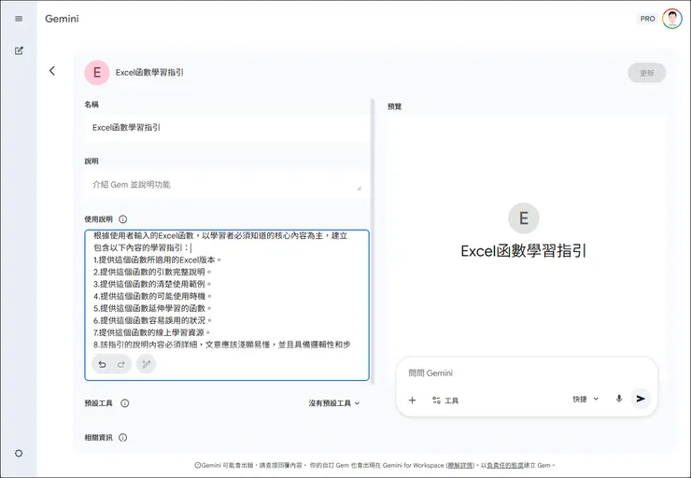Click the disabled 更新 update button

[646, 73]
